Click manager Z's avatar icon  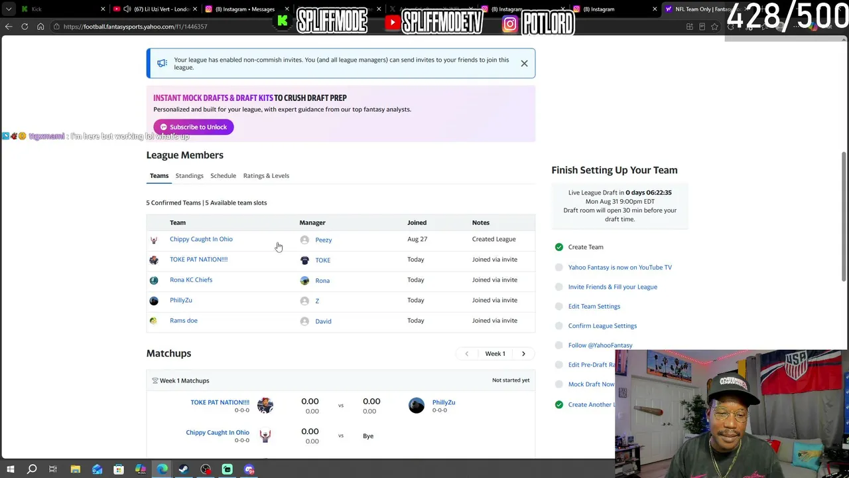coord(304,301)
